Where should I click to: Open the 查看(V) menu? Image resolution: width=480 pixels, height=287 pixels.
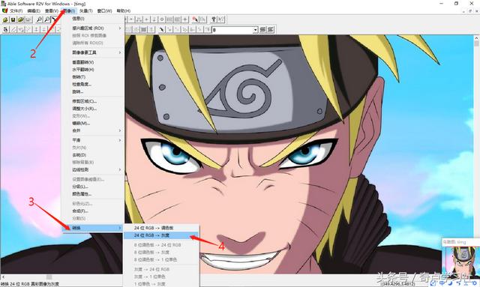[52, 10]
